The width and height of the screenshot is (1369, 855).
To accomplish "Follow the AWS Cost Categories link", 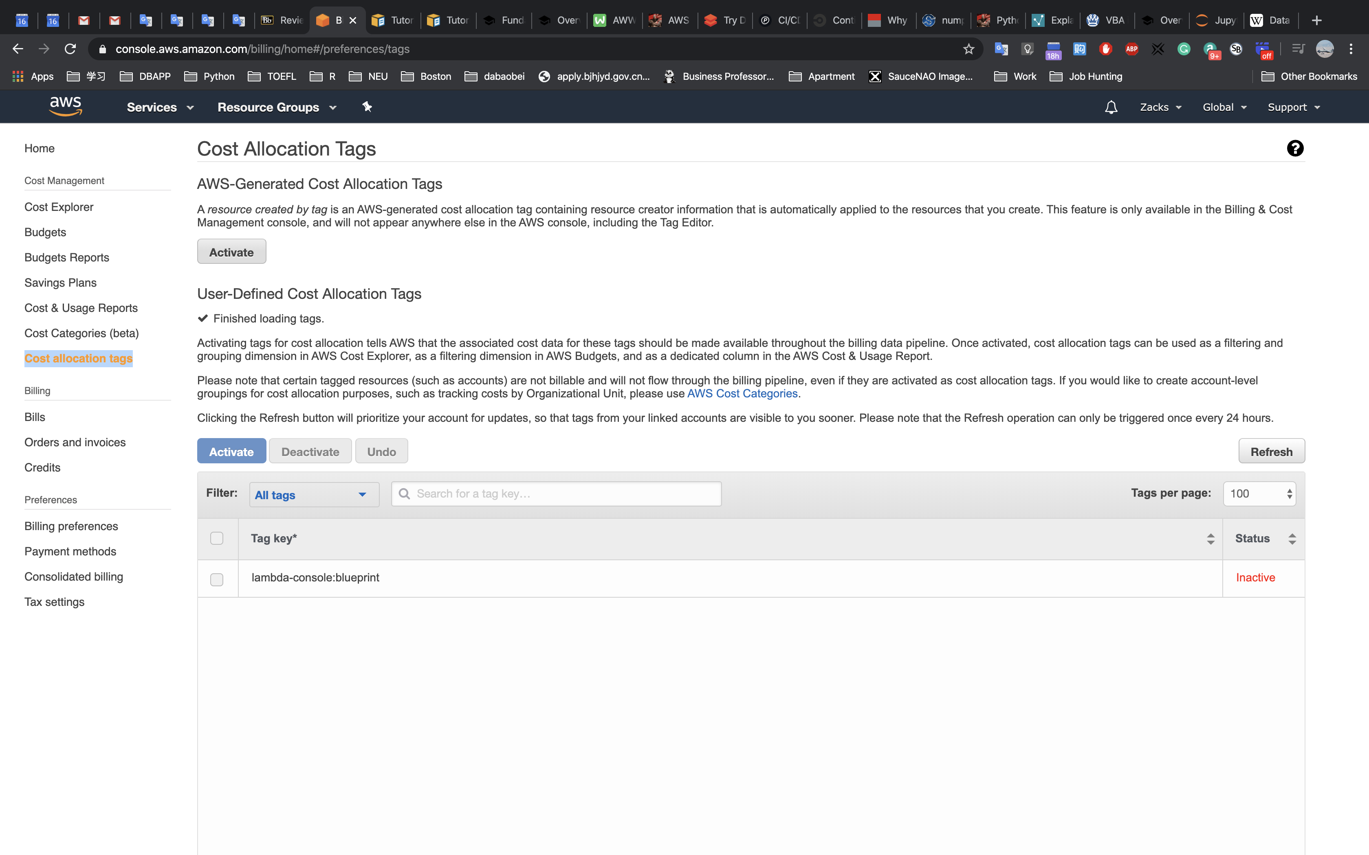I will point(742,394).
